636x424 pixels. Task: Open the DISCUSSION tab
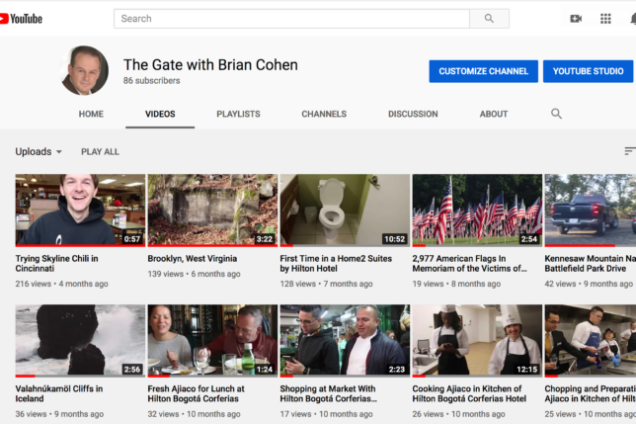pos(413,114)
